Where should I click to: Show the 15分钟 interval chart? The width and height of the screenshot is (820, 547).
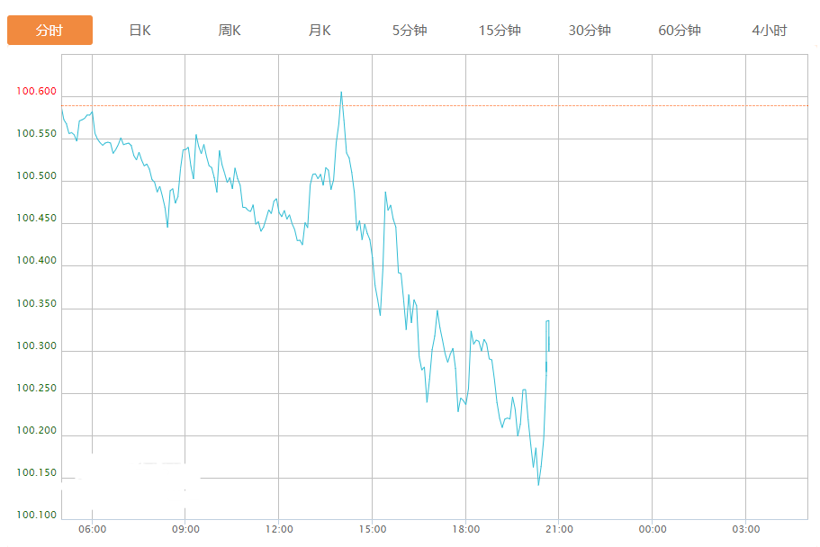500,31
